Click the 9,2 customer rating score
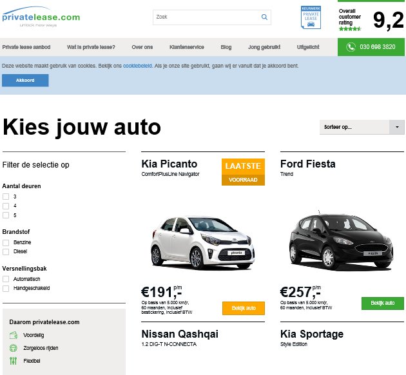 388,20
